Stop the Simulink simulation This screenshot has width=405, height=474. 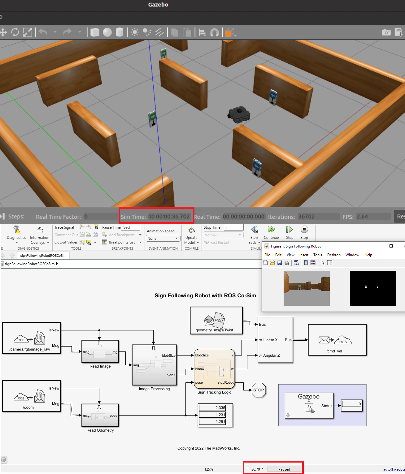pyautogui.click(x=304, y=233)
